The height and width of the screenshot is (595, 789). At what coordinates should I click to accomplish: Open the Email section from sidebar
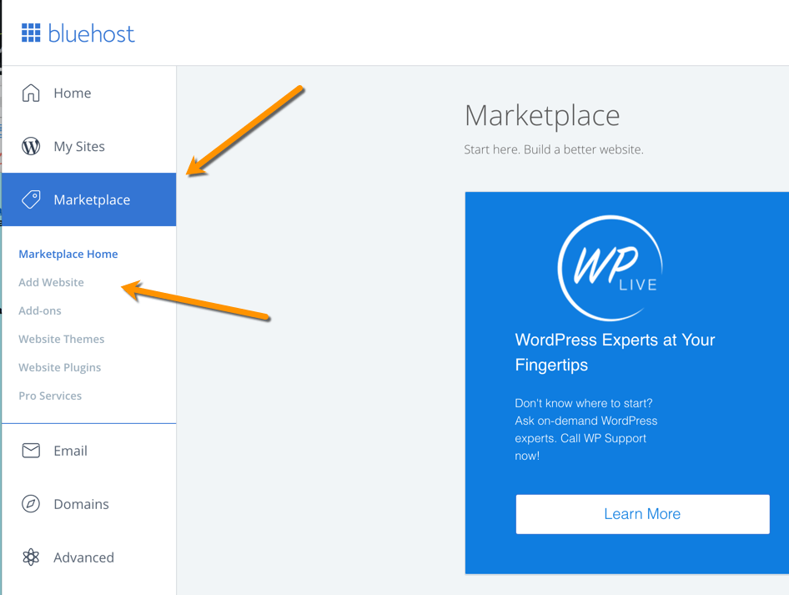pos(70,451)
